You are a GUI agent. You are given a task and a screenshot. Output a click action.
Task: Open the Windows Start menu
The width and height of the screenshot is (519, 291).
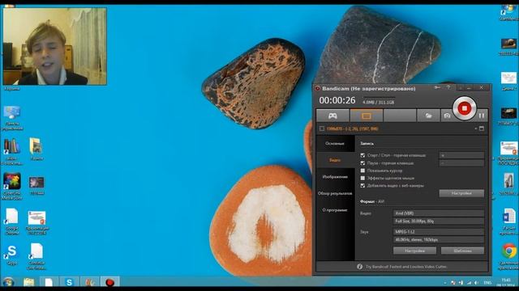(x=8, y=282)
